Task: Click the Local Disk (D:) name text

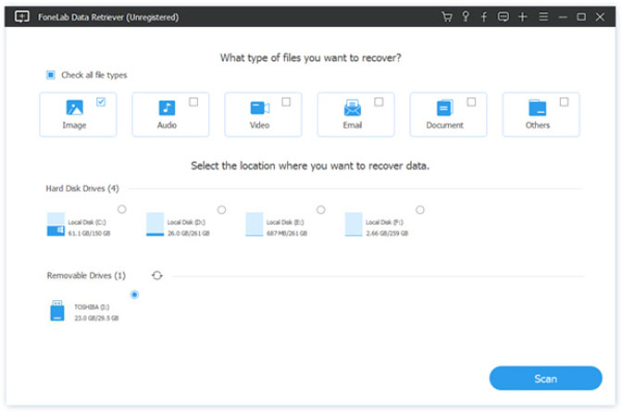Action: (186, 223)
